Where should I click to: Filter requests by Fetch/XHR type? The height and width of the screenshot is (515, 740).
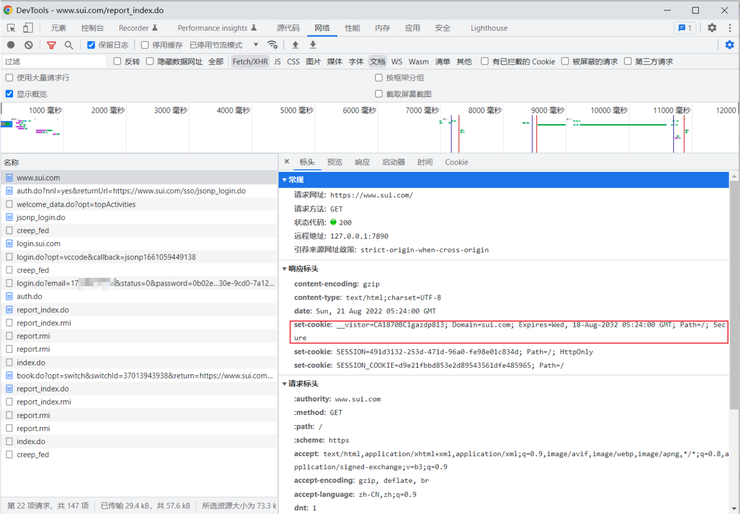pyautogui.click(x=250, y=62)
